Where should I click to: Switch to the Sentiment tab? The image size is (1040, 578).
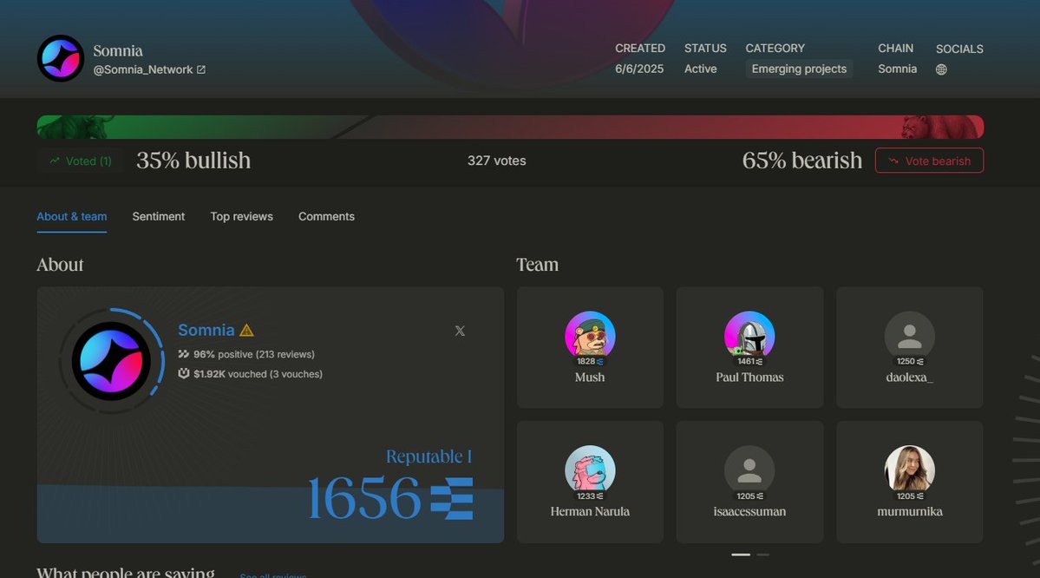[159, 217]
